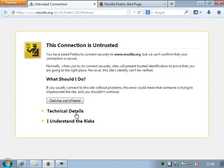Click the Get me out of here! button
This screenshot has height=168, width=224.
(65, 101)
